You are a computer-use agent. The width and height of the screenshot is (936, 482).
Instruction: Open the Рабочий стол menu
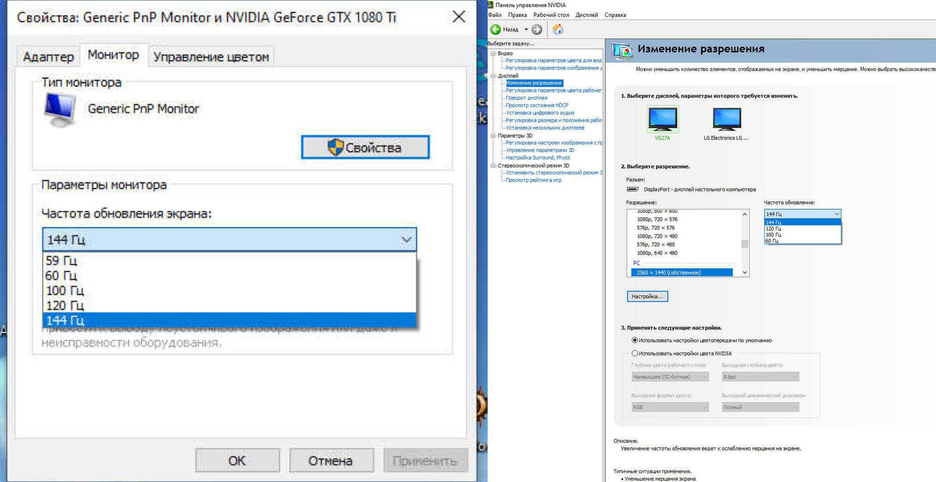click(x=551, y=15)
